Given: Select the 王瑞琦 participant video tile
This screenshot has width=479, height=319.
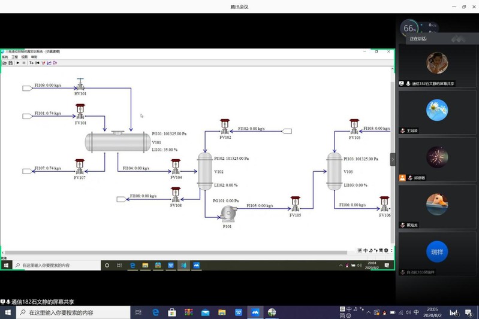Looking at the screenshot, I should (x=437, y=111).
